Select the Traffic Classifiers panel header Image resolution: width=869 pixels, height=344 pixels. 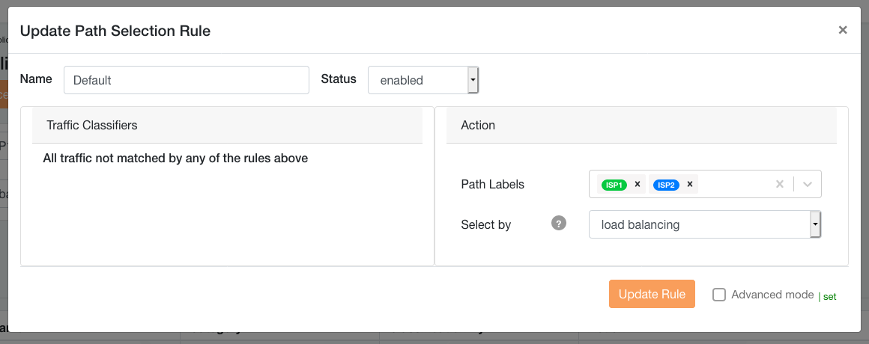(x=227, y=125)
